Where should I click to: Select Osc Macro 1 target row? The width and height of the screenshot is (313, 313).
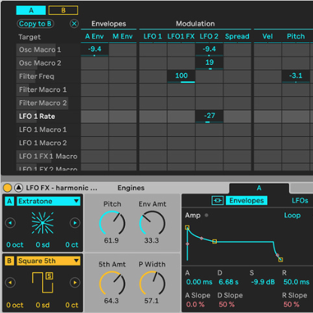[48, 50]
